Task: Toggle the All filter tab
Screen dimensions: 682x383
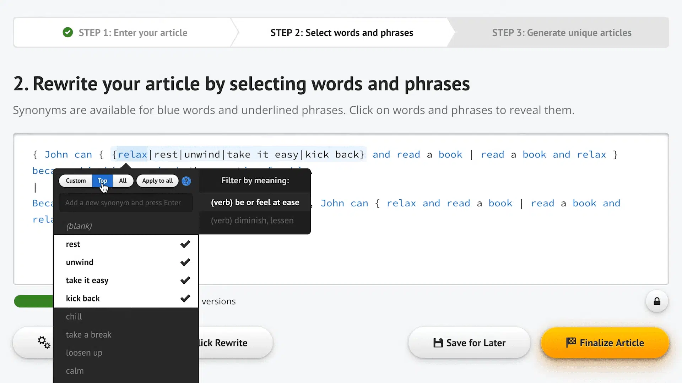Action: click(x=123, y=180)
